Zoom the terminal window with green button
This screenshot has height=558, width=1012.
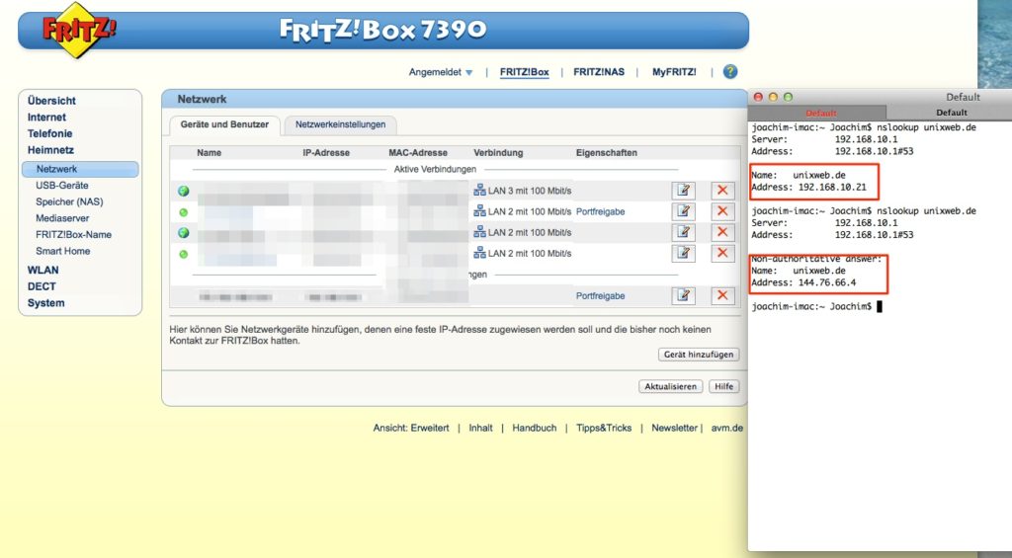click(x=788, y=97)
